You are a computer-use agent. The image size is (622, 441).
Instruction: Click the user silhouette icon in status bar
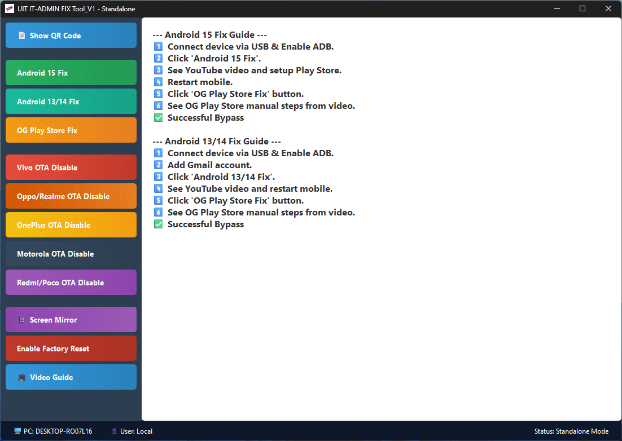click(x=114, y=431)
